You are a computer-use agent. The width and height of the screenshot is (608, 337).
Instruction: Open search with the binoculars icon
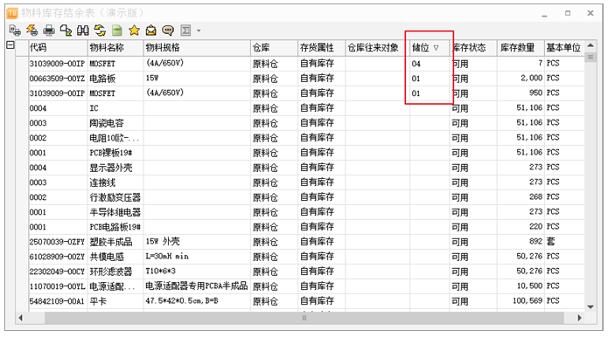pyautogui.click(x=83, y=31)
